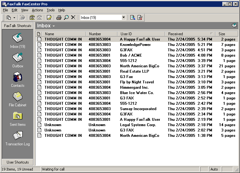Viewport: 240px width, 173px height.
Task: Click the 19 Items, 19 Unread status text
Action: tap(17, 169)
